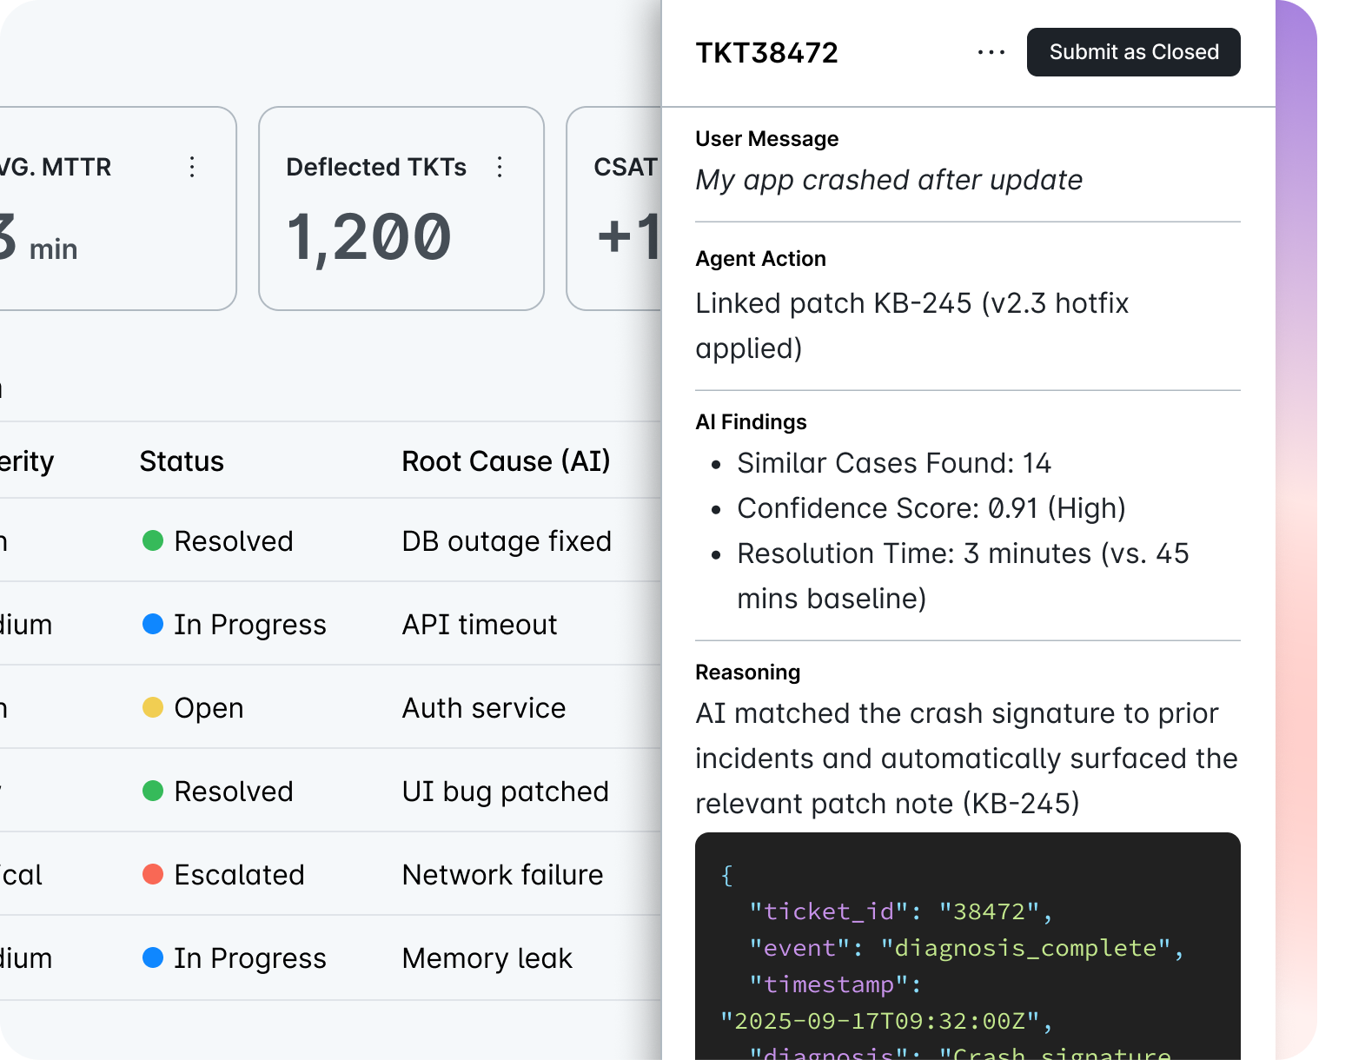Click the Escalated status label

[239, 875]
